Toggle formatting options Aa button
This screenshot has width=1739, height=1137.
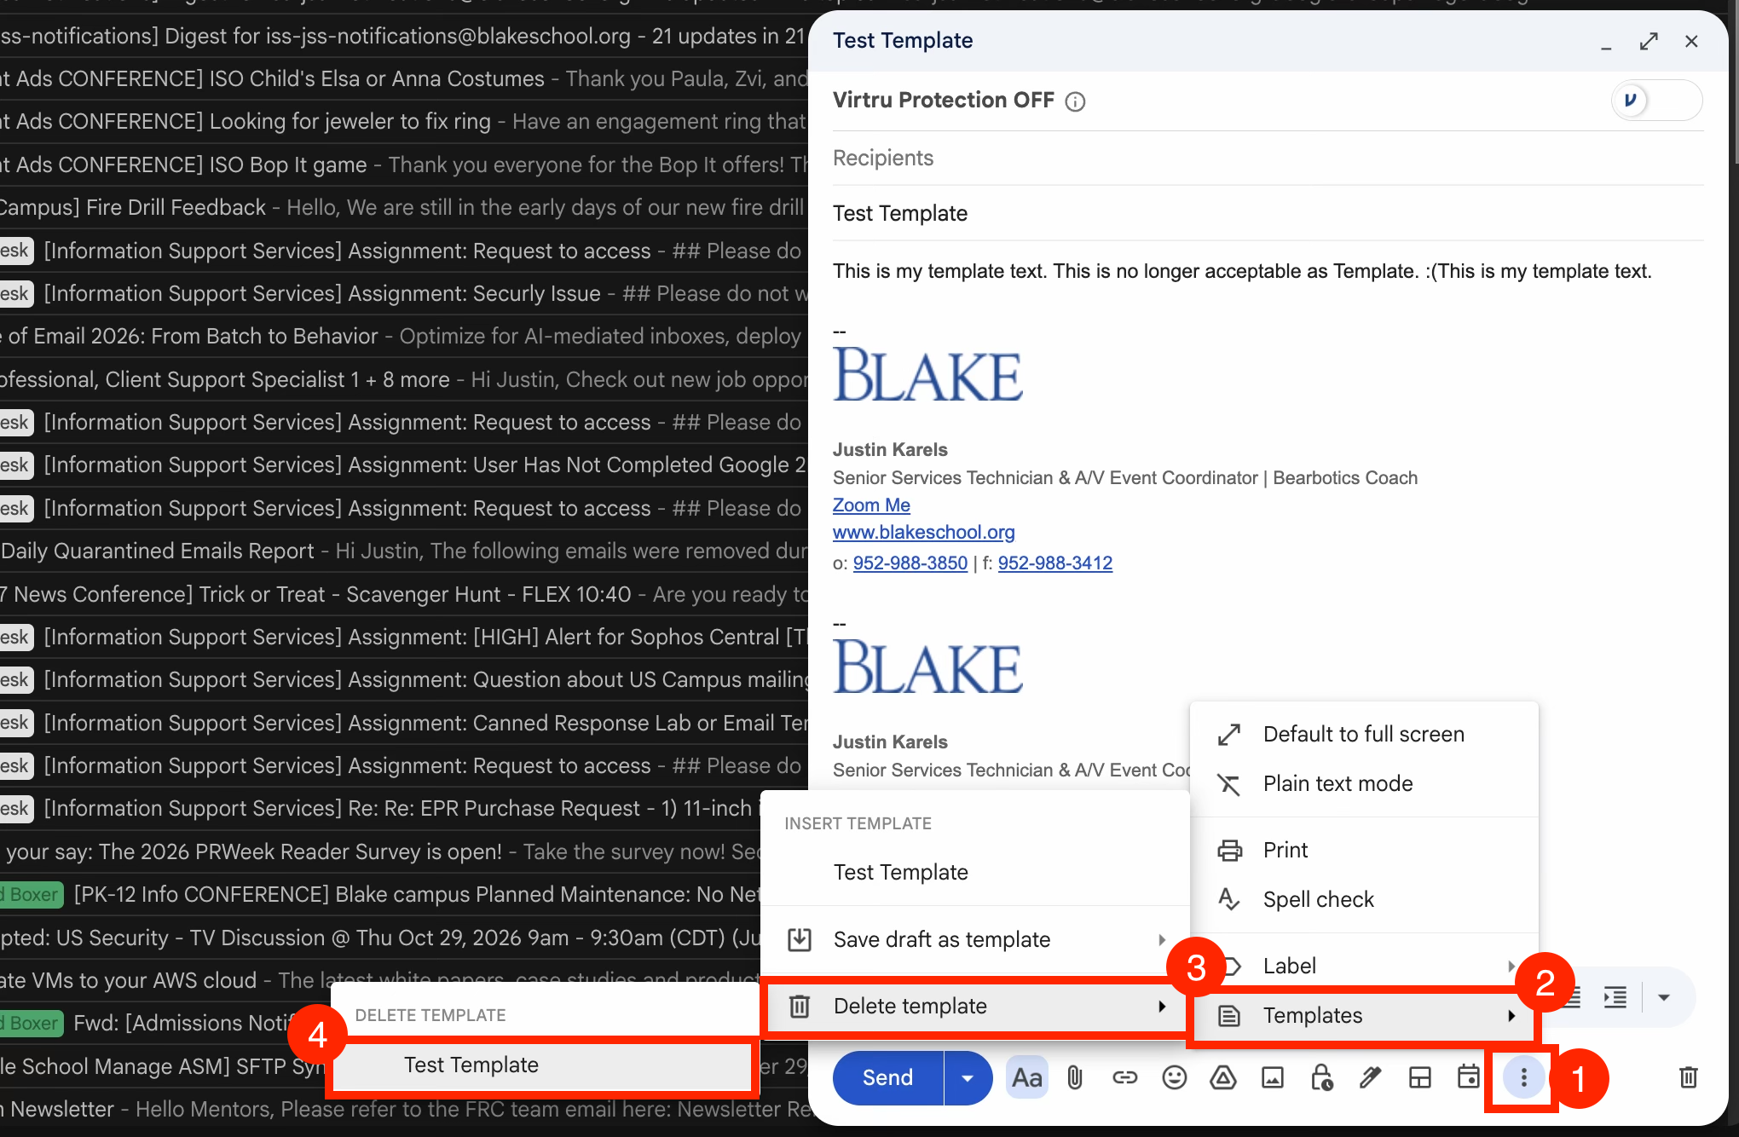coord(1026,1078)
